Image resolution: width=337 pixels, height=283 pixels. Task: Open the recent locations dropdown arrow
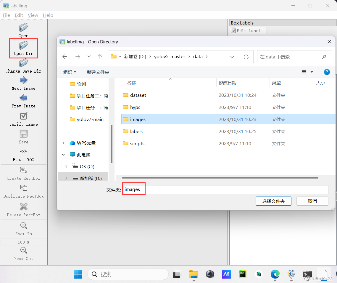[x=89, y=57]
